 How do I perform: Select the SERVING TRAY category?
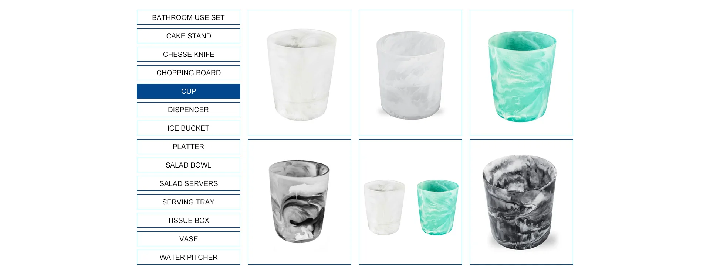click(188, 202)
